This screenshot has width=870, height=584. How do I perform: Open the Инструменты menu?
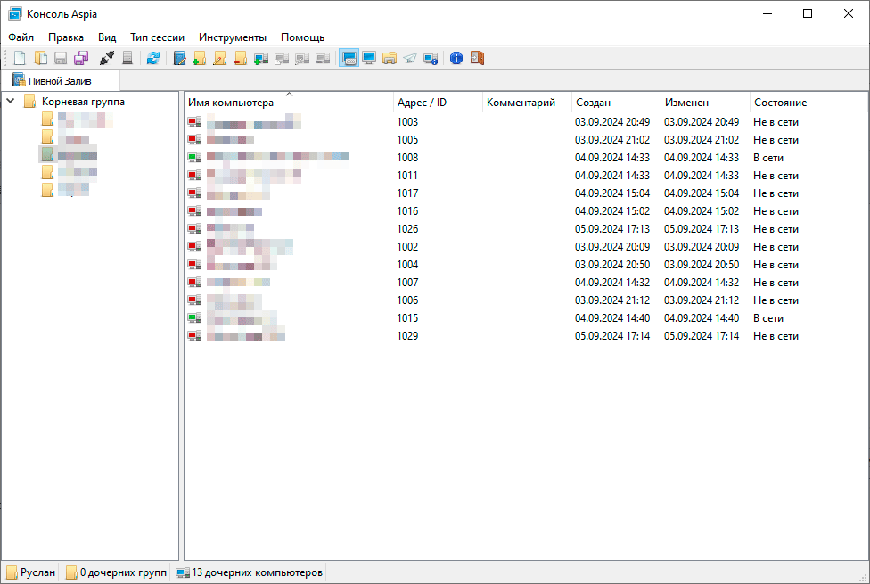(233, 37)
